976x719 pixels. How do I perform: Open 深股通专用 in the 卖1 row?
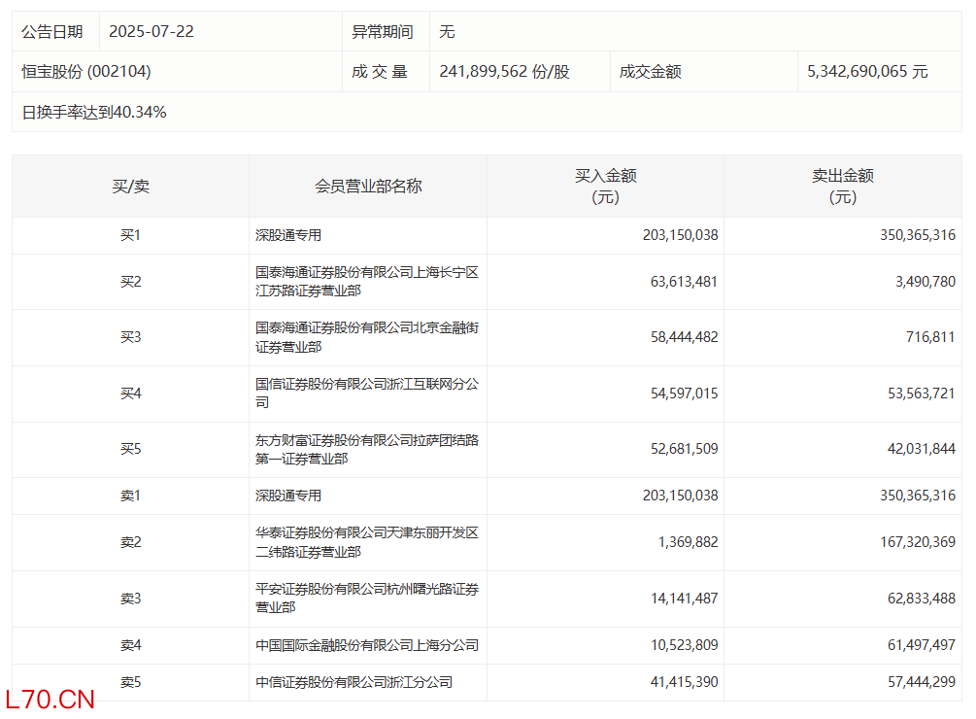288,496
